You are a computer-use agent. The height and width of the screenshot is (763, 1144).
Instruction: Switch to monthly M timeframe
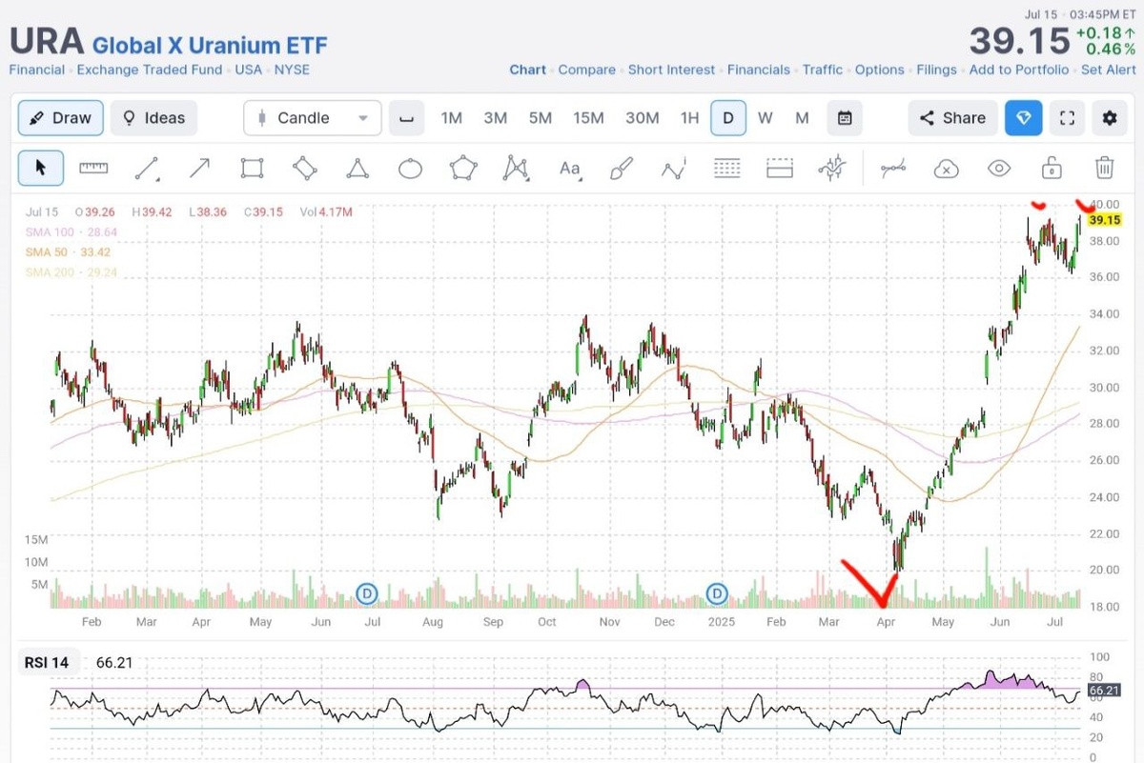point(803,118)
